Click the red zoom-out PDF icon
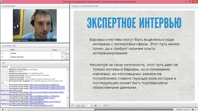This screenshot has width=198, height=111. coord(83,105)
